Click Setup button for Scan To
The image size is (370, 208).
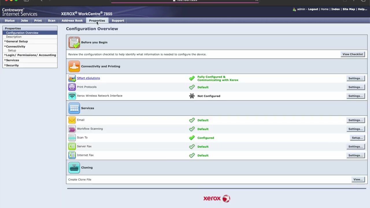(x=357, y=138)
